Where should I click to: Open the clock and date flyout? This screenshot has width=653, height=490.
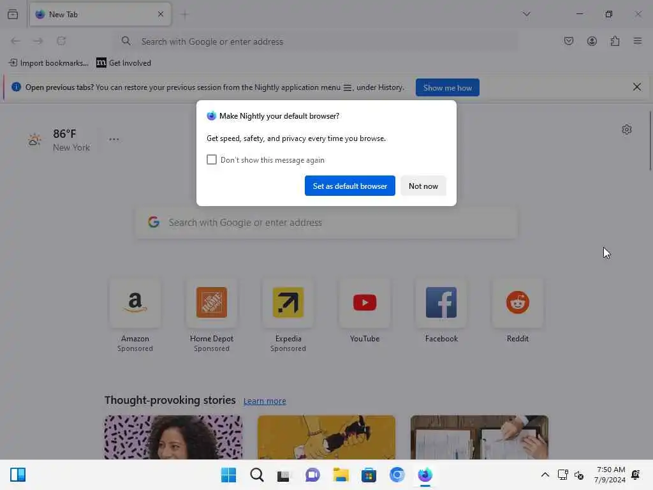tap(610, 475)
